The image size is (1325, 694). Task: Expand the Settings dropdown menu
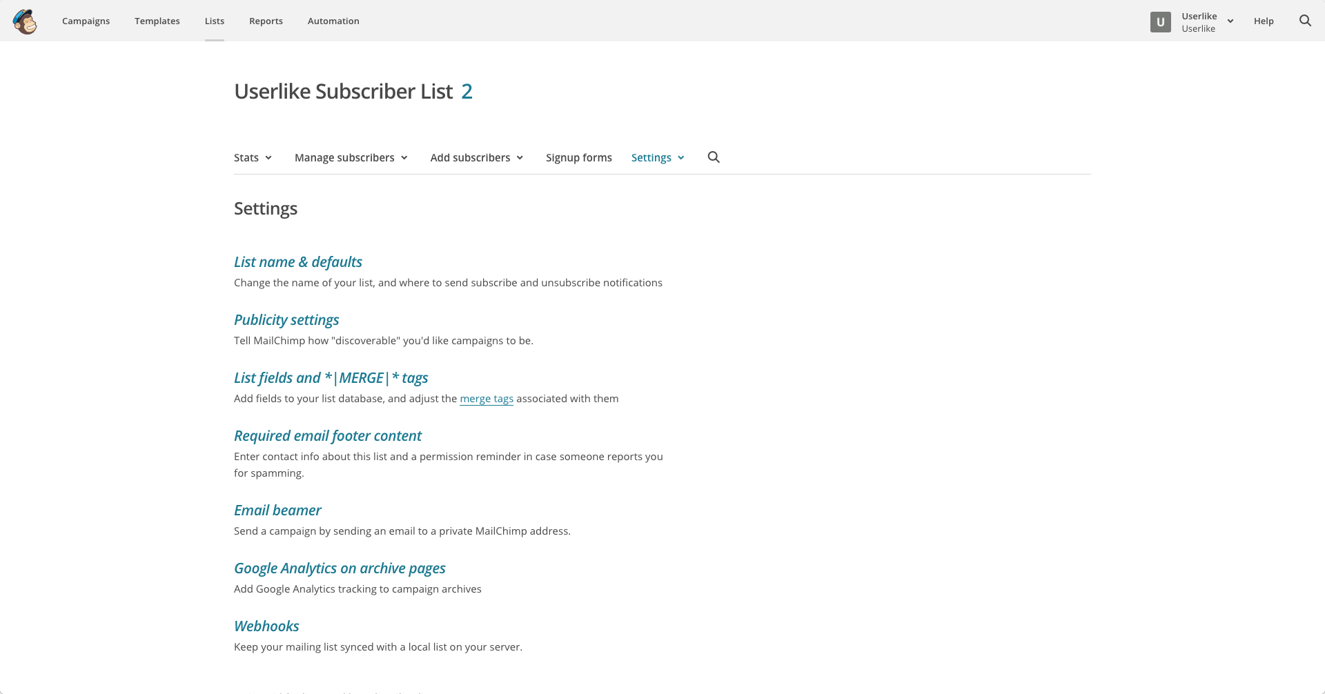657,158
